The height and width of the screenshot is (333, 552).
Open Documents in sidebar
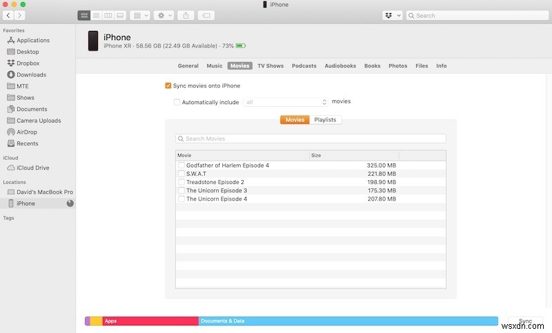(x=32, y=109)
